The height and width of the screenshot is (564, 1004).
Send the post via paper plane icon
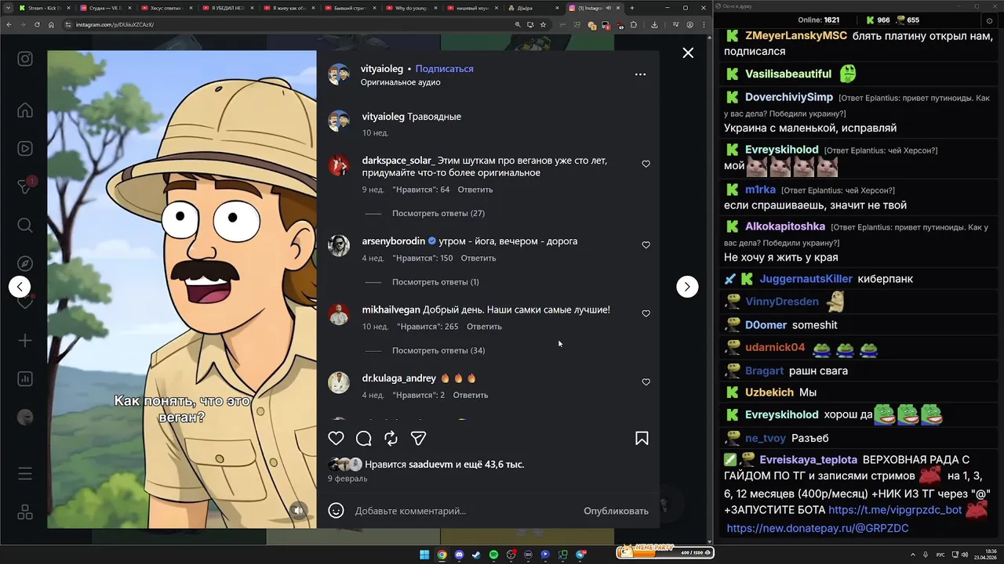click(x=418, y=439)
